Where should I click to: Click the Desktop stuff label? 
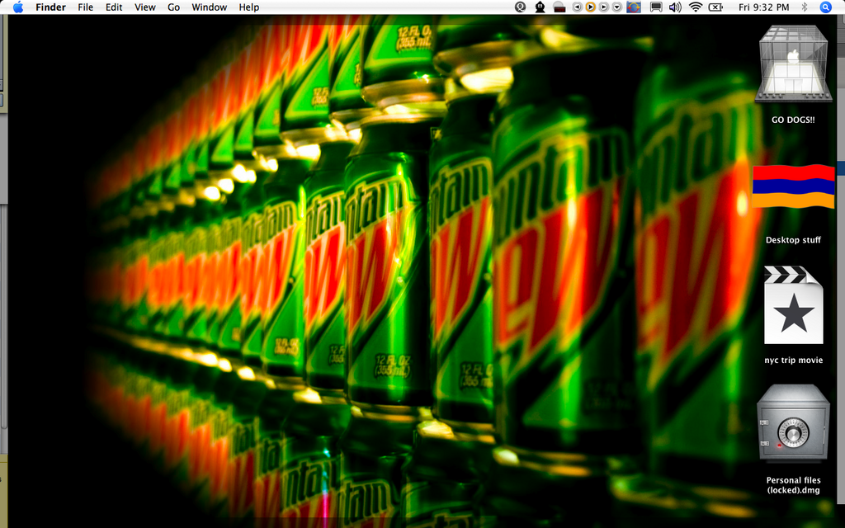point(793,240)
